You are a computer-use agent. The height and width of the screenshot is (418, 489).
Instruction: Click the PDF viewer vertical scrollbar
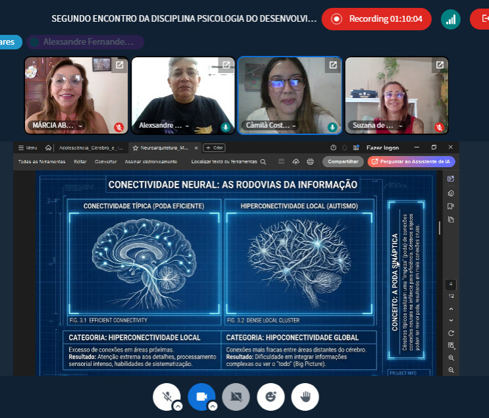tap(439, 227)
